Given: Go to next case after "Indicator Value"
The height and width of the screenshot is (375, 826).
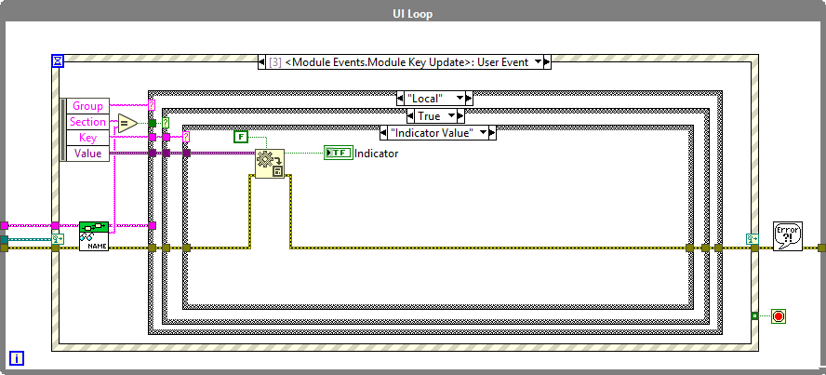Looking at the screenshot, I should tap(493, 133).
